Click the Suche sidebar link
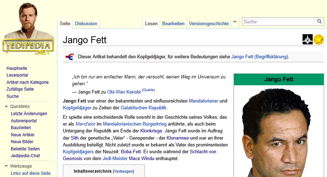This screenshot has height=177, width=327. (x=13, y=96)
